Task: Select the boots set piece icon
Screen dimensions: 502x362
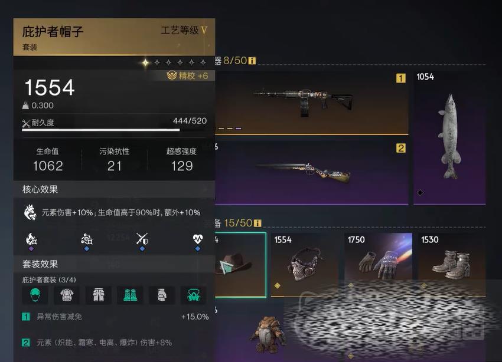Action: pyautogui.click(x=131, y=295)
